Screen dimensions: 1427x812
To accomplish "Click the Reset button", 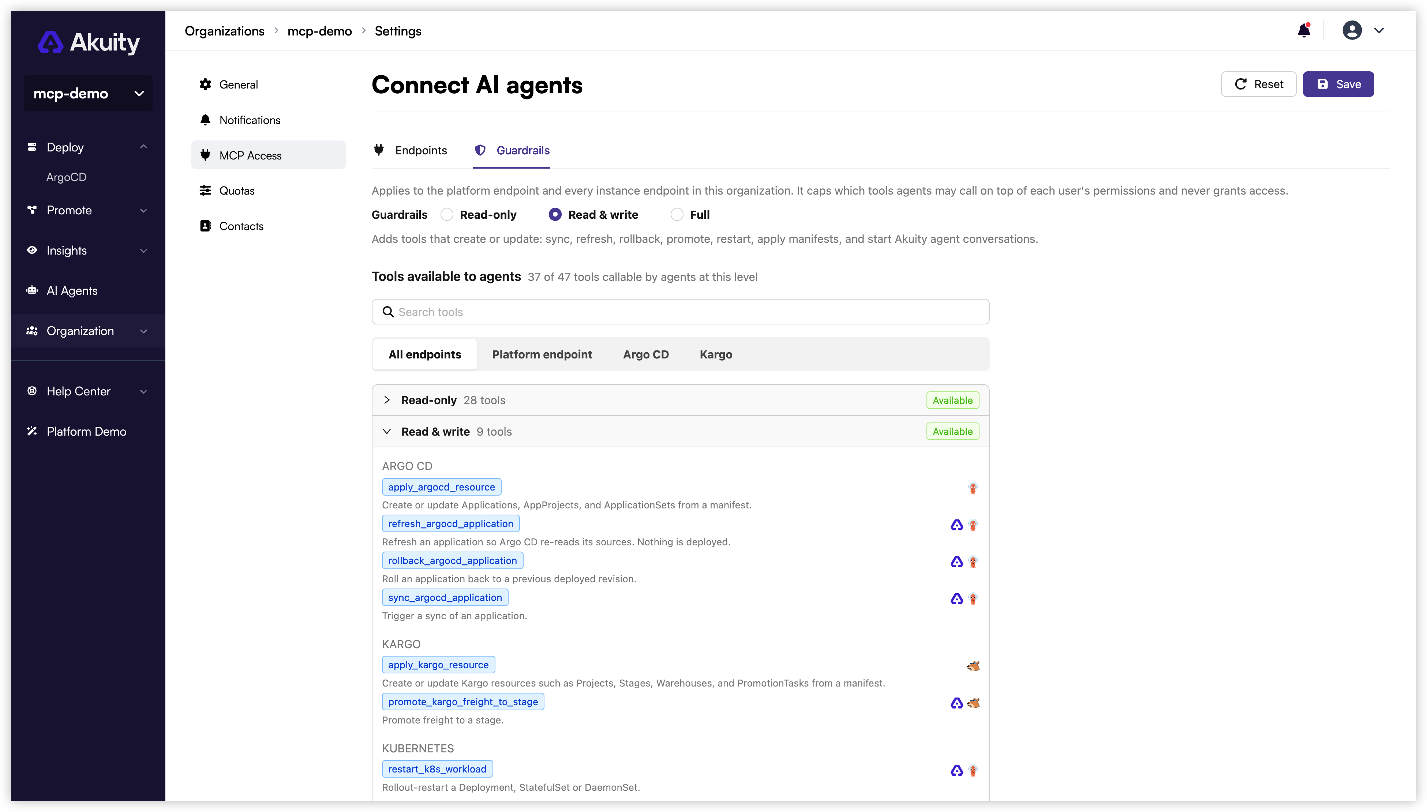I will [x=1259, y=84].
